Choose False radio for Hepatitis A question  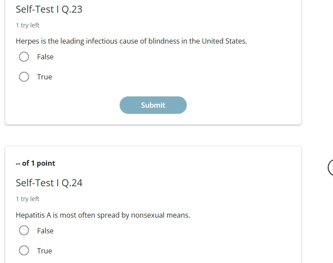point(24,231)
